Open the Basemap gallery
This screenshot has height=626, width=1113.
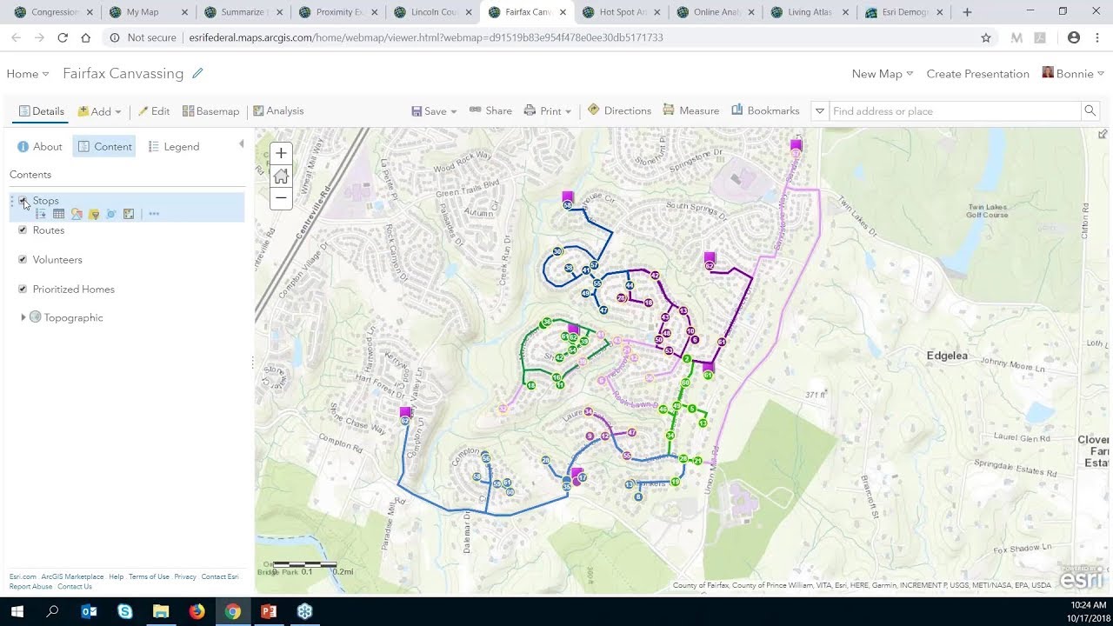[211, 111]
